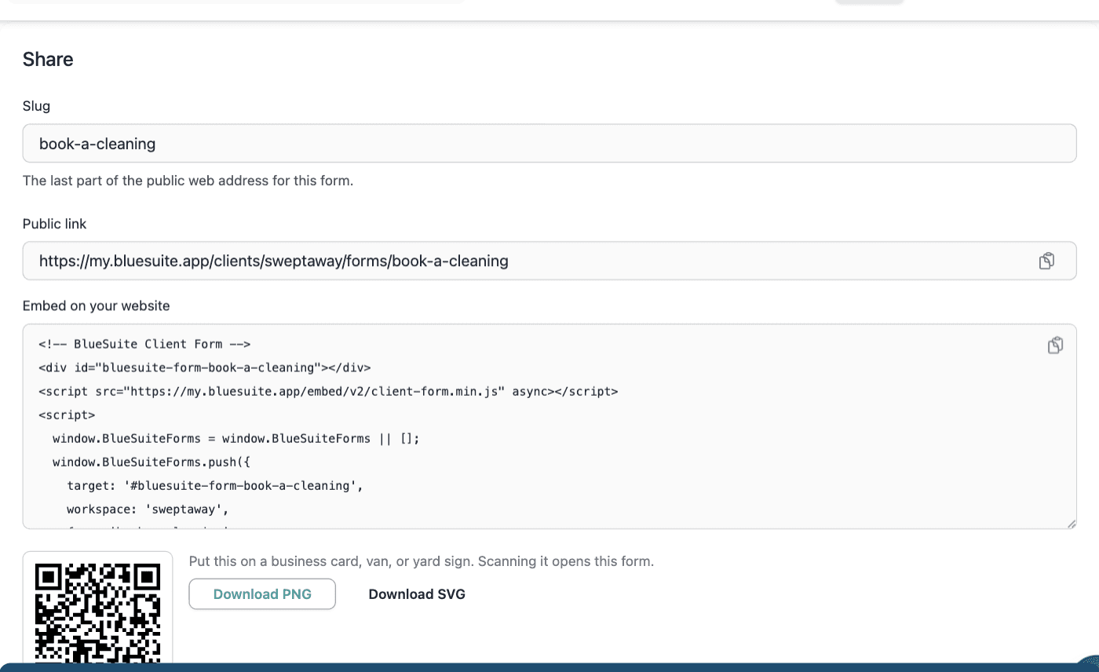This screenshot has height=672, width=1099.
Task: Click the workspace: 'sweptaway' code line
Action: click(148, 509)
